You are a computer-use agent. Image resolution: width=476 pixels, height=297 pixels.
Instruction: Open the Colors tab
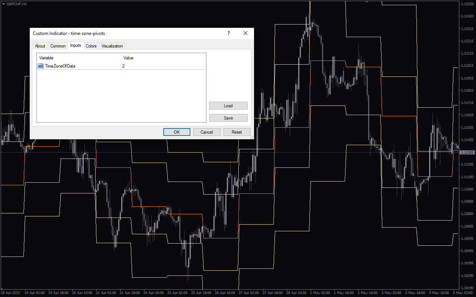point(91,46)
